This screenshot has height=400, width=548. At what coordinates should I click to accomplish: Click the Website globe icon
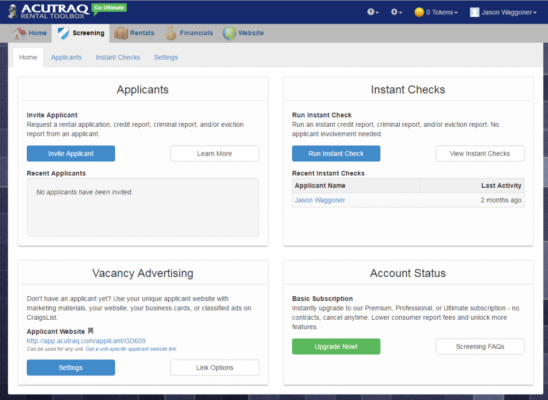(x=229, y=33)
